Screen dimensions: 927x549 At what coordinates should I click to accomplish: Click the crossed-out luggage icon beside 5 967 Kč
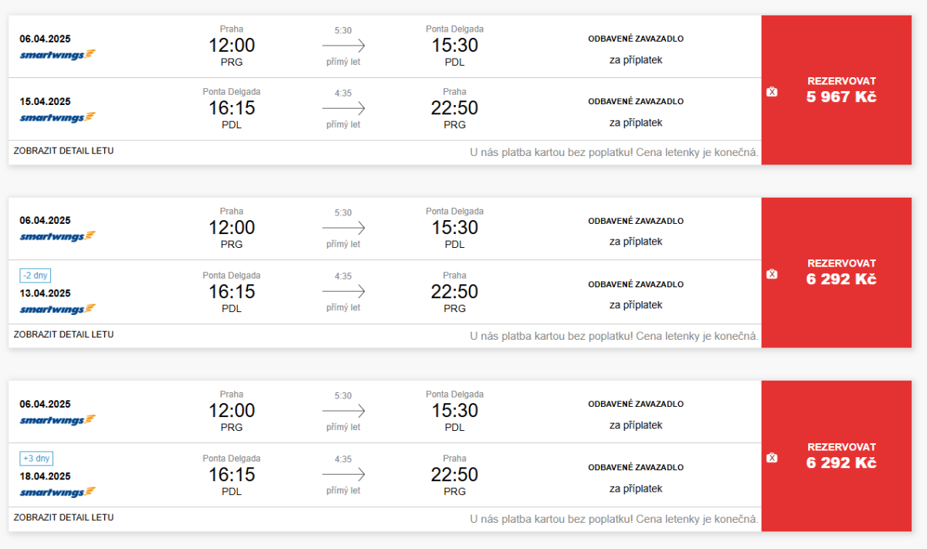(x=772, y=92)
